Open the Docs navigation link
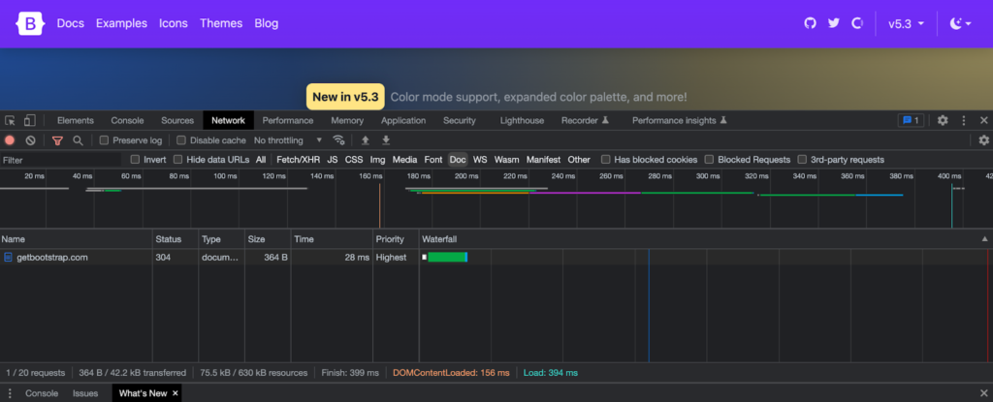This screenshot has width=993, height=402. click(x=70, y=23)
